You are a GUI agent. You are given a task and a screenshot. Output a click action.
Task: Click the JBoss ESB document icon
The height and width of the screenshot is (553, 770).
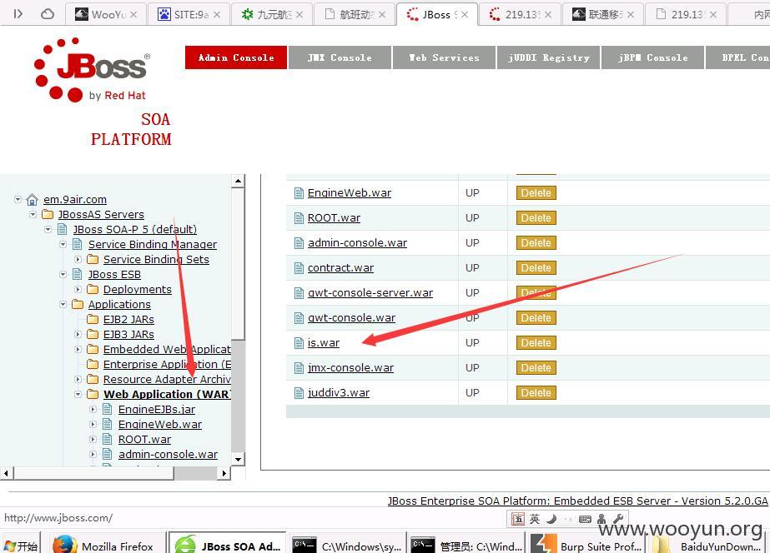[x=77, y=274]
